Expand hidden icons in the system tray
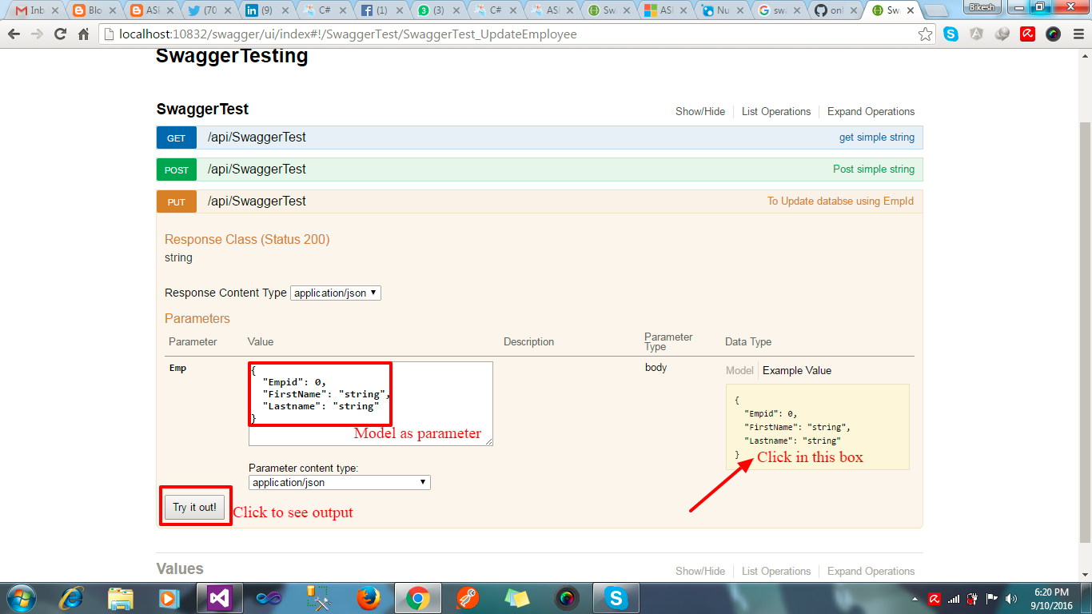 point(915,598)
